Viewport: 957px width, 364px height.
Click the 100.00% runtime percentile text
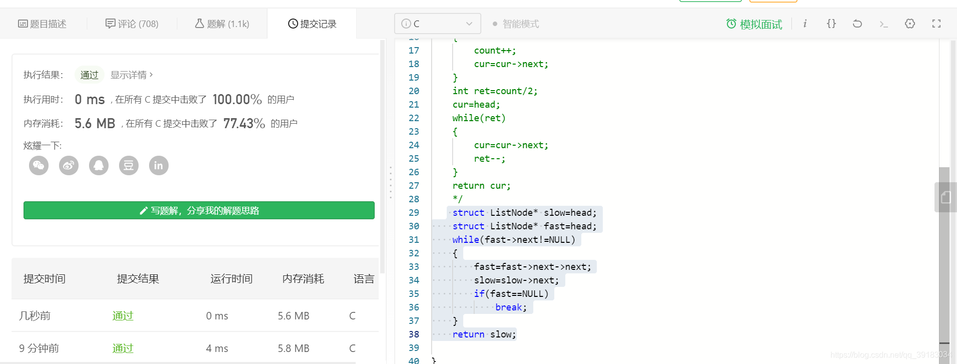pos(237,99)
